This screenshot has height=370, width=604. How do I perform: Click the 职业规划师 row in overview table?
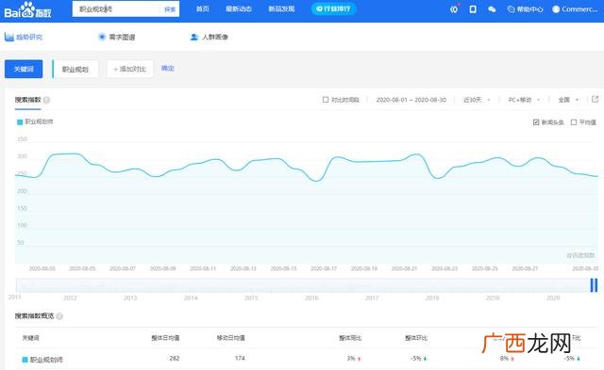point(307,359)
